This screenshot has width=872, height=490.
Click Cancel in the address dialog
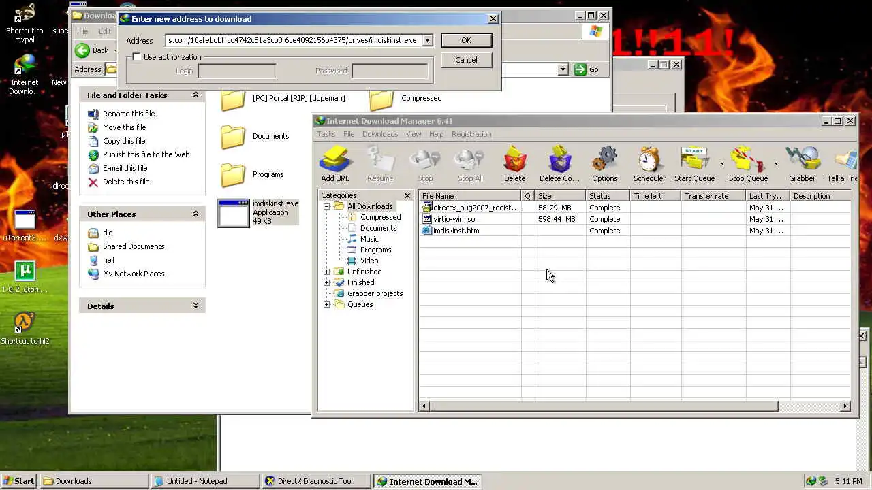[466, 60]
